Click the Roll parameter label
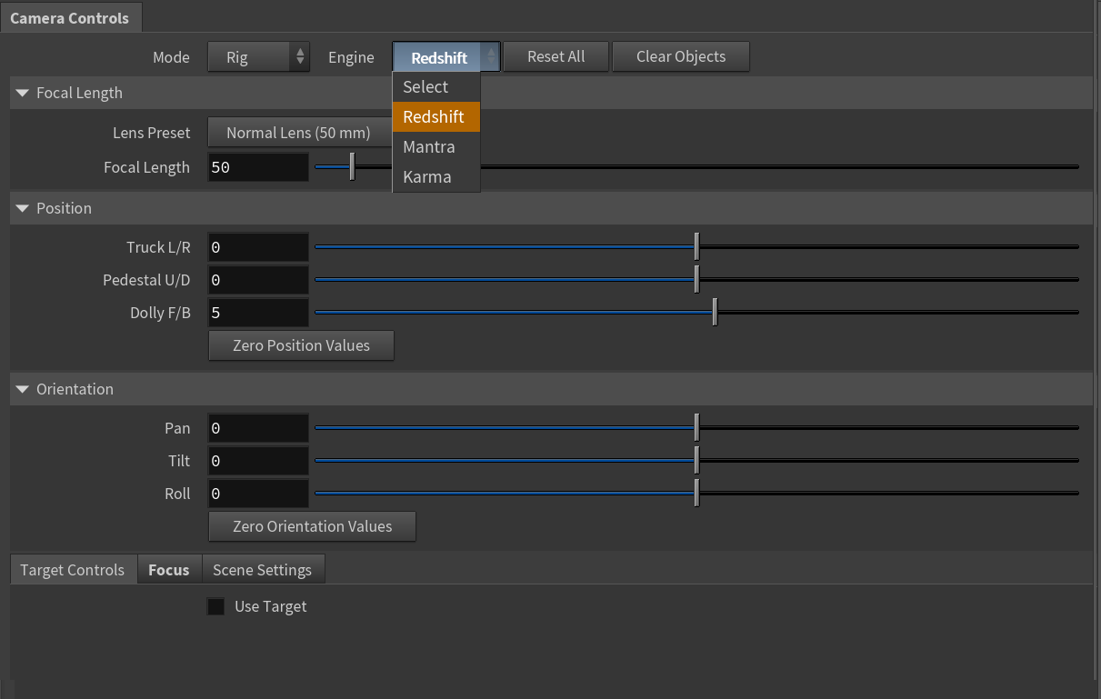The width and height of the screenshot is (1101, 699). pyautogui.click(x=178, y=494)
